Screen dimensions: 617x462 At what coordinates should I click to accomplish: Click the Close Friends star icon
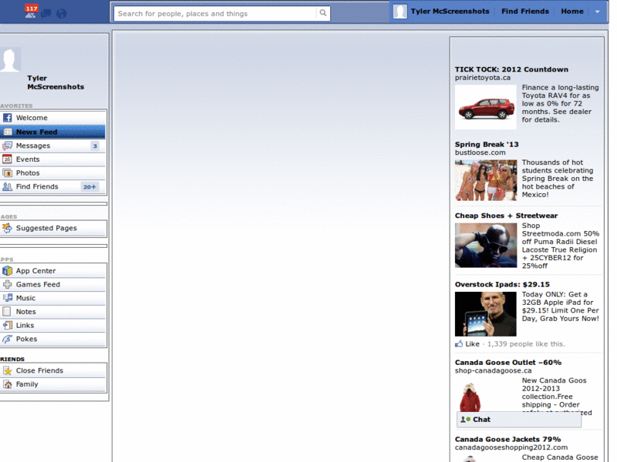click(7, 370)
